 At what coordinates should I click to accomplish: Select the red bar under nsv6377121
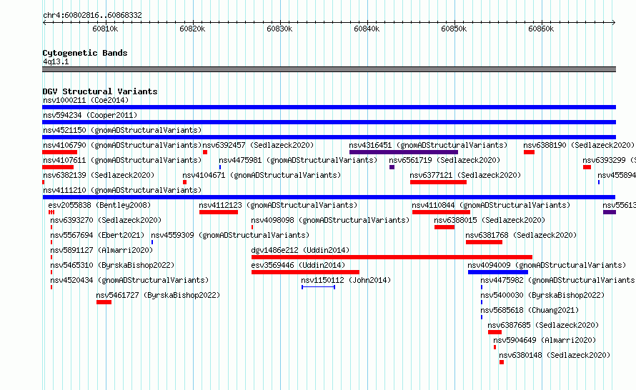(439, 182)
